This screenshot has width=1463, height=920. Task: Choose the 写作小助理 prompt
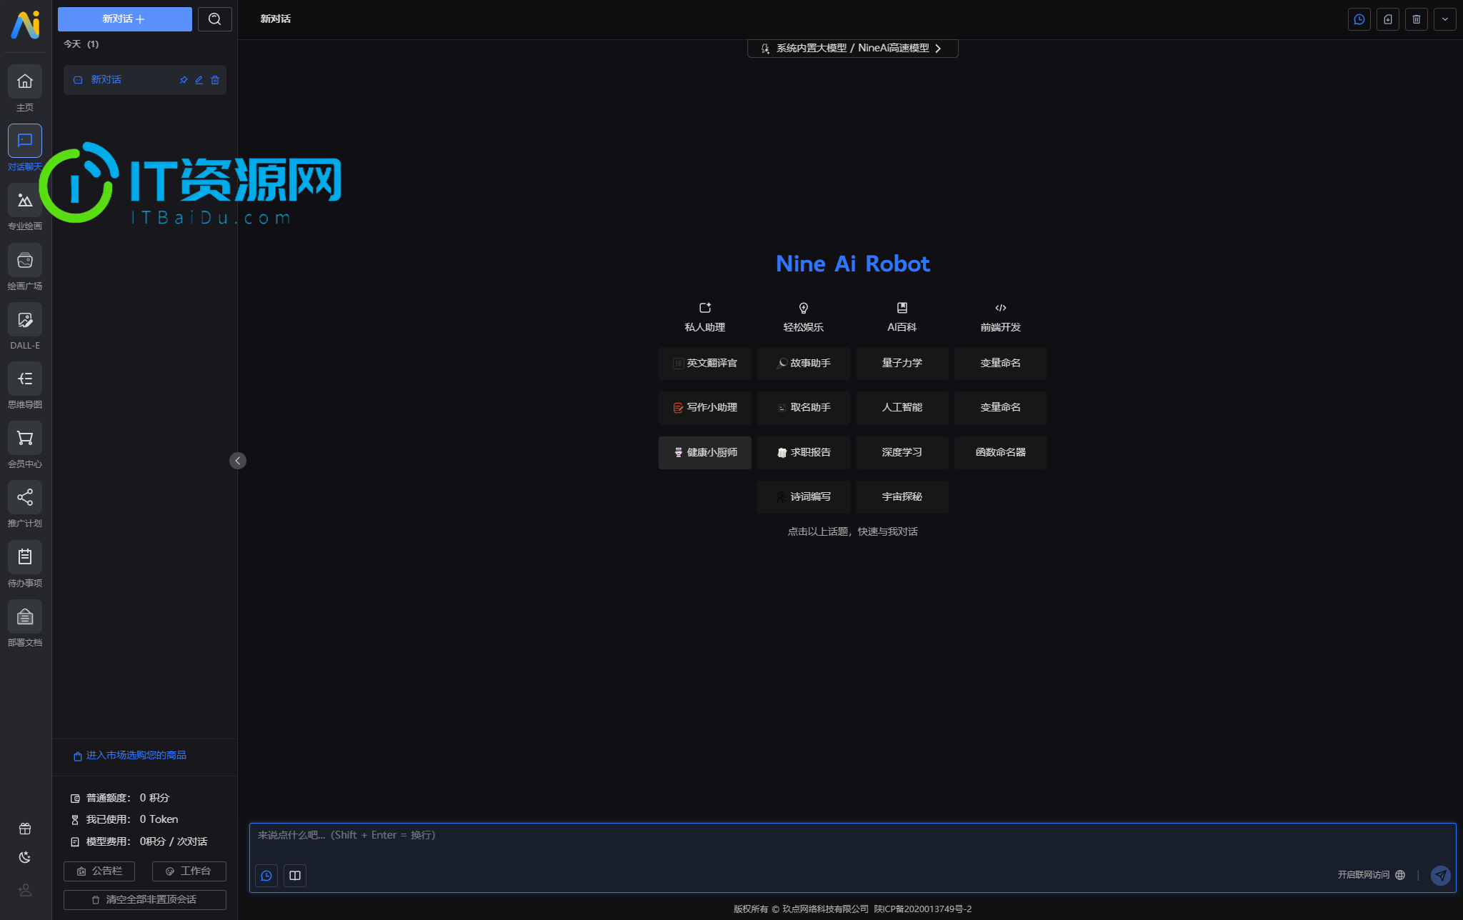tap(705, 408)
